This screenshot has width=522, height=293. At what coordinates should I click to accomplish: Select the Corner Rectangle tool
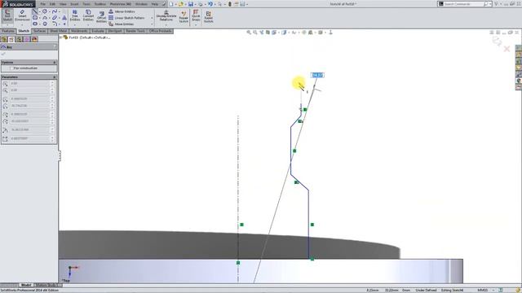coord(34,18)
